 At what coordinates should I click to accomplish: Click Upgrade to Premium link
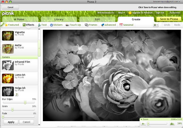point(142,13)
